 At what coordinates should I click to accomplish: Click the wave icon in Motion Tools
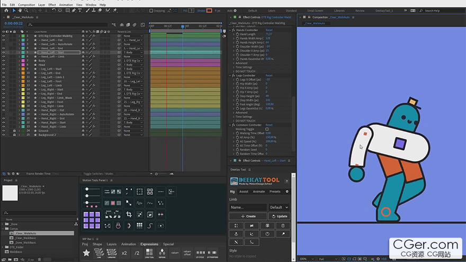click(x=139, y=203)
